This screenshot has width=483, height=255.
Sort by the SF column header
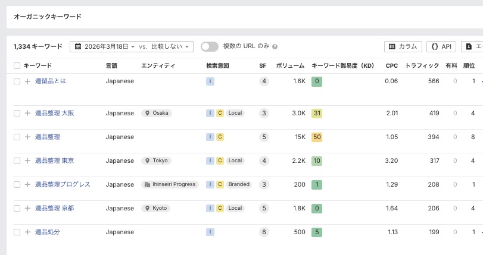click(x=263, y=65)
